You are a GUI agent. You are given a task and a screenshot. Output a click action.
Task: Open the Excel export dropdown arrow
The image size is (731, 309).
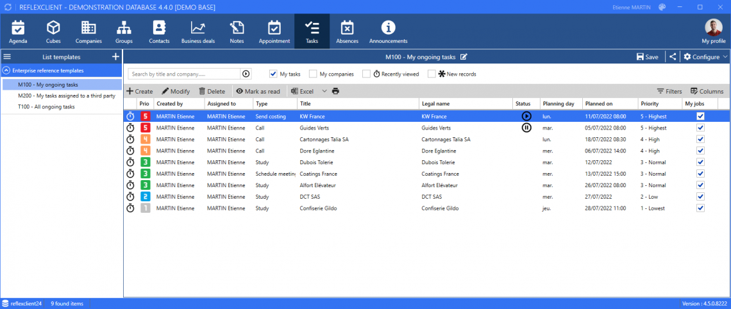(324, 91)
